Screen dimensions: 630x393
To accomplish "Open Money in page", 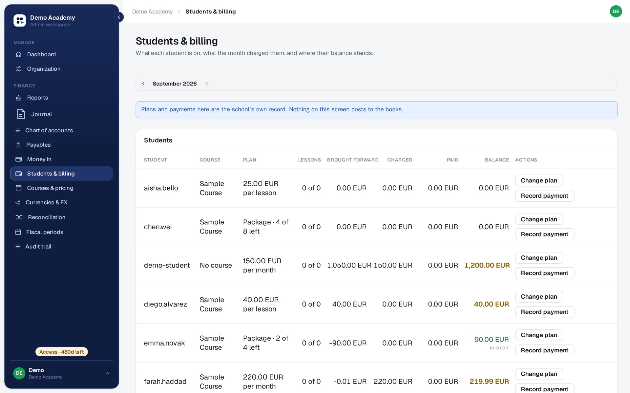I will tap(62, 159).
